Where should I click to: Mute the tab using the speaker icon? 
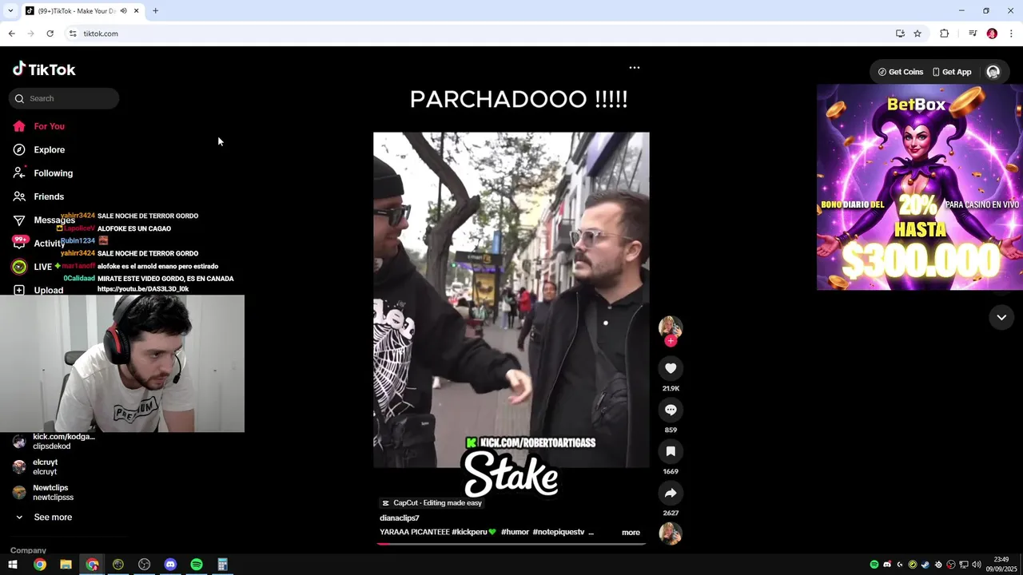click(123, 11)
